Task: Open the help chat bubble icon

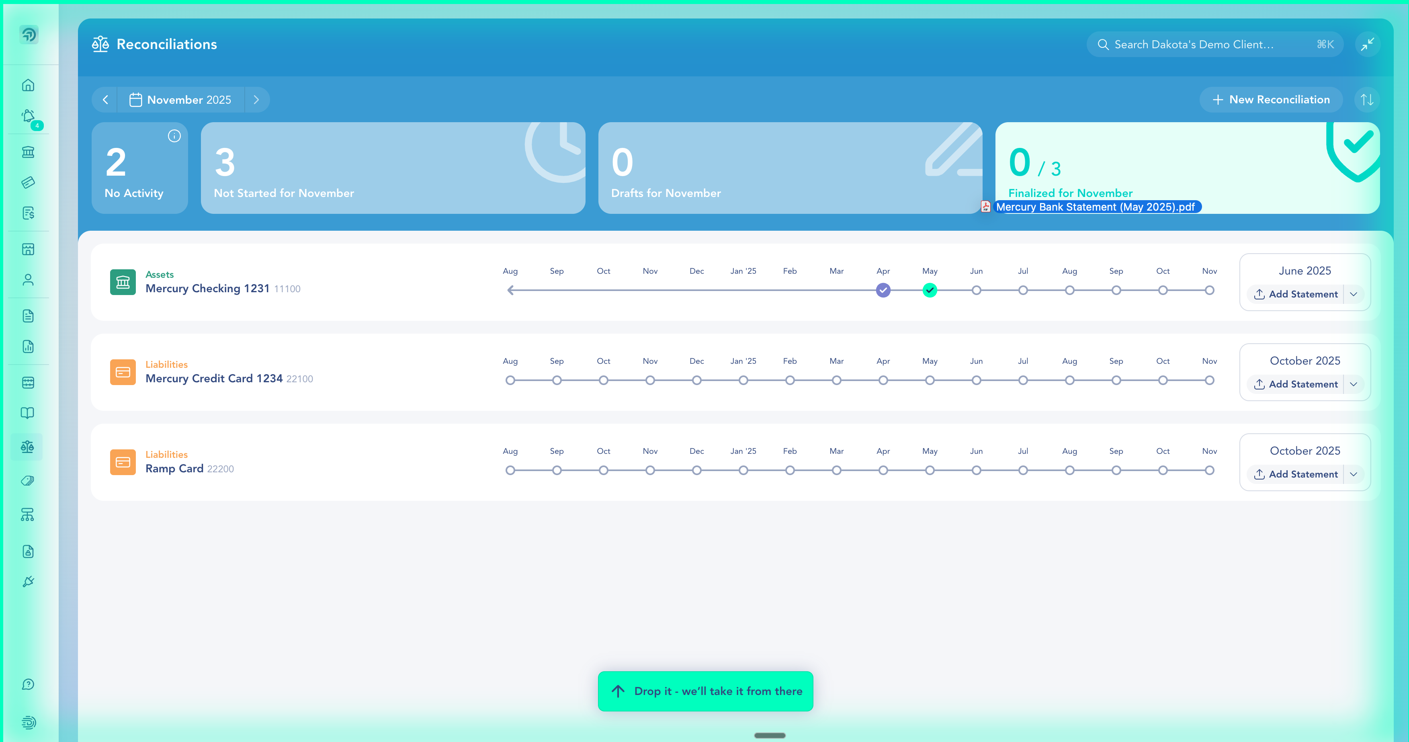Action: point(28,684)
